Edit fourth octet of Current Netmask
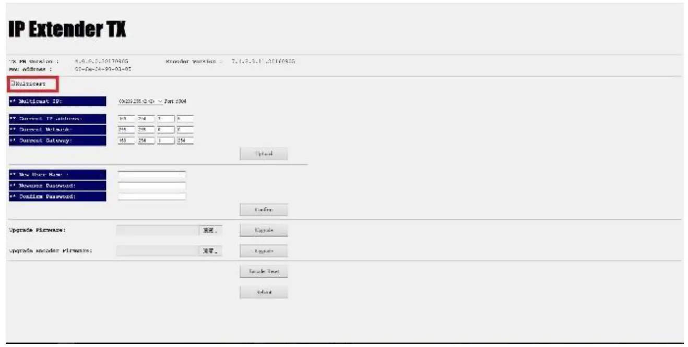688x347 pixels. [185, 130]
